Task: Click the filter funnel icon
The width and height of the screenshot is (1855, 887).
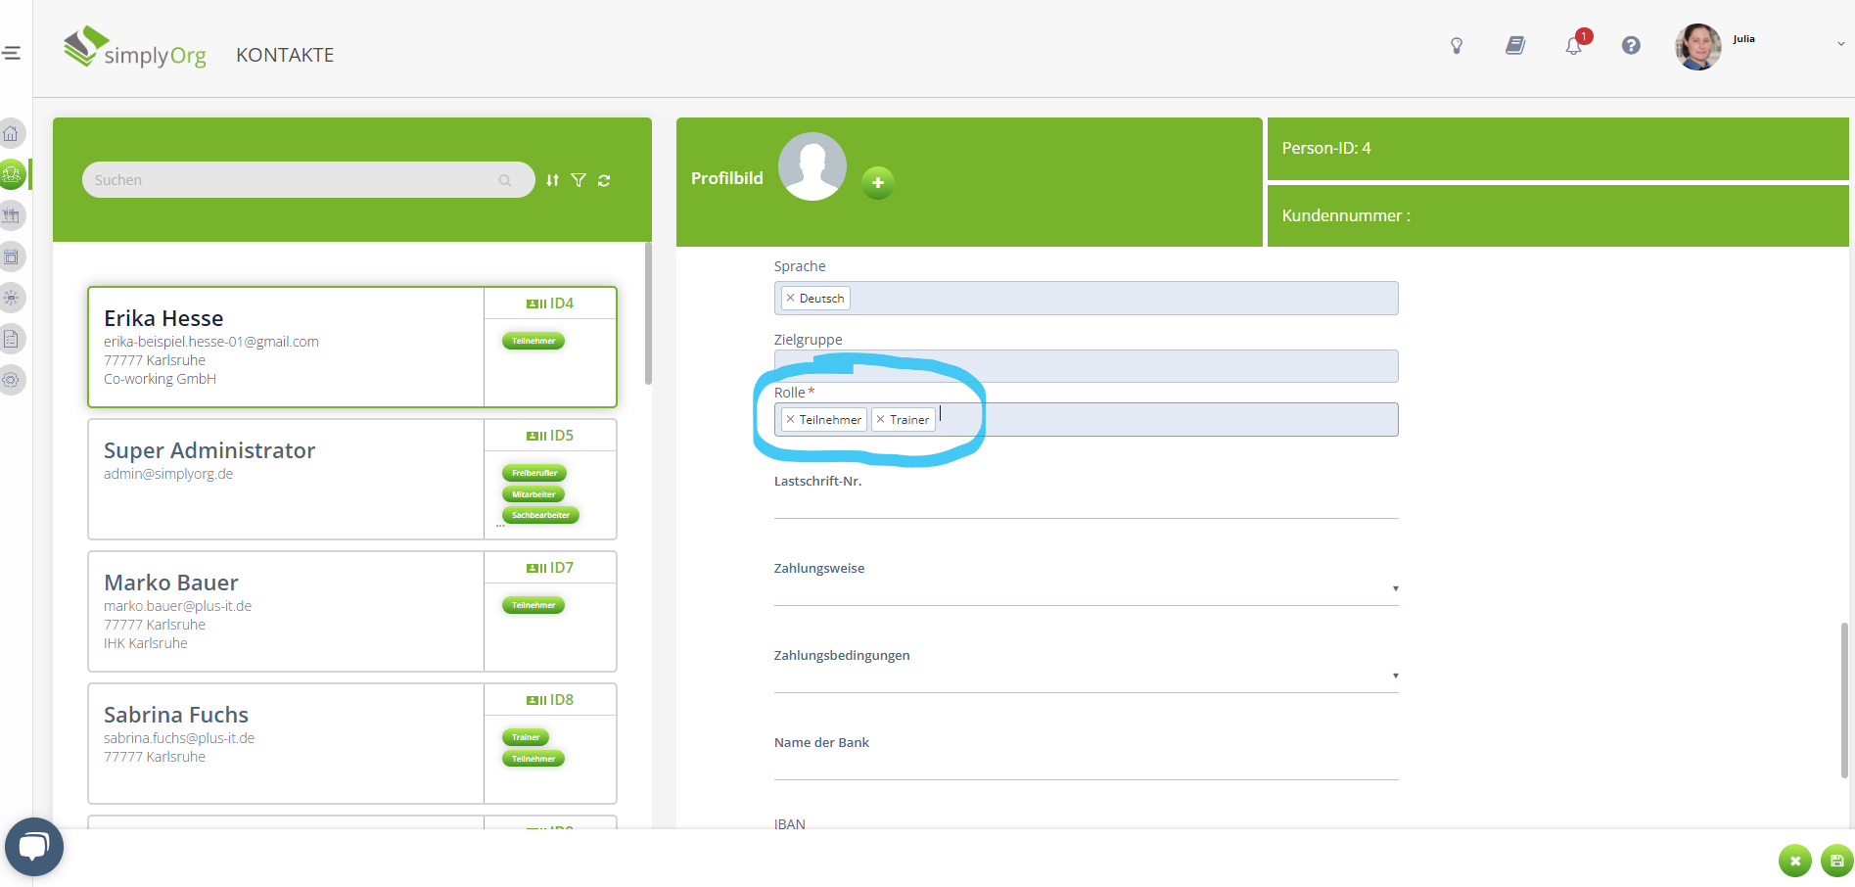Action: tap(579, 180)
